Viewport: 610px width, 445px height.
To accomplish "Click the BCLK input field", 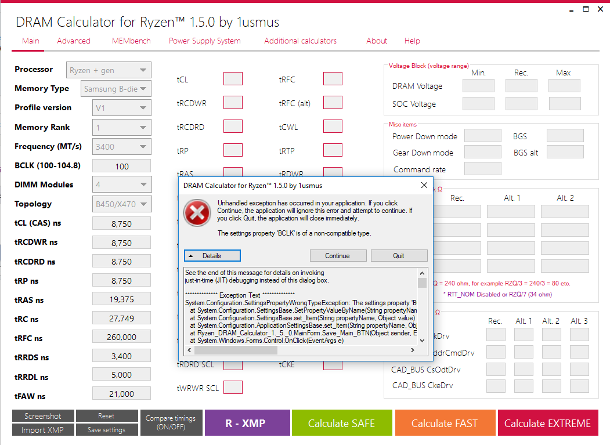I will 121,166.
